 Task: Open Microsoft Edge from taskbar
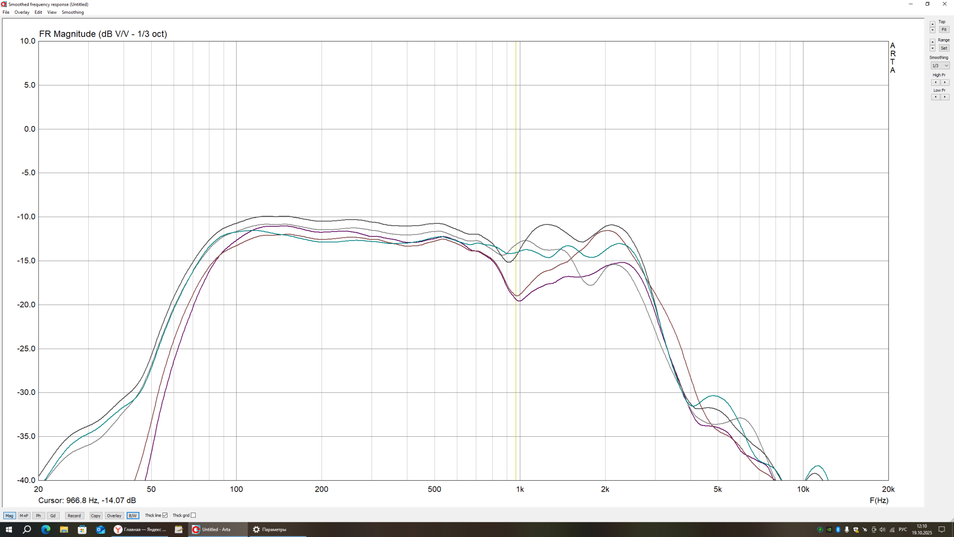click(46, 529)
